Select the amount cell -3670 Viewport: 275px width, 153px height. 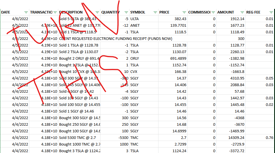point(231,124)
